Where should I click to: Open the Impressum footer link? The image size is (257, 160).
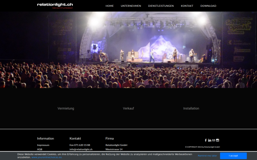(43, 145)
